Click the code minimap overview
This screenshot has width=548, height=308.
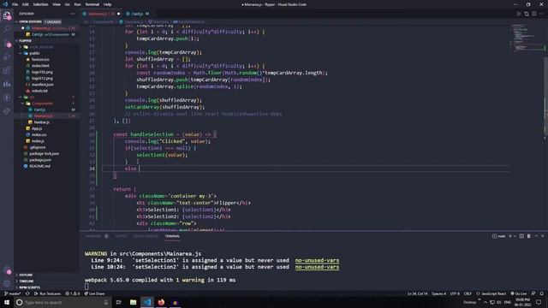pyautogui.click(x=527, y=38)
